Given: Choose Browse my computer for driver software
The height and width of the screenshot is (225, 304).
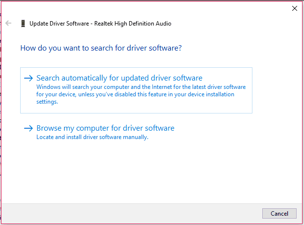Looking at the screenshot, I should pos(105,128).
